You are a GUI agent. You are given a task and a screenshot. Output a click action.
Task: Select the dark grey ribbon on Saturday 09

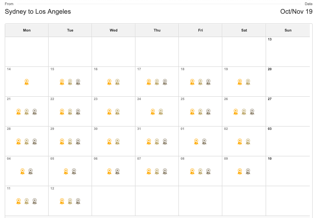coord(248,171)
